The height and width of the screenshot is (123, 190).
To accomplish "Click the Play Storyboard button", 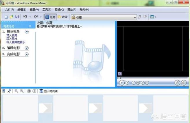I will pyautogui.click(x=34, y=91).
